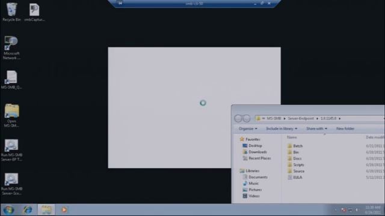The height and width of the screenshot is (216, 385).
Task: Open the MS-SMB_Q document shortcut
Action: pyautogui.click(x=11, y=80)
